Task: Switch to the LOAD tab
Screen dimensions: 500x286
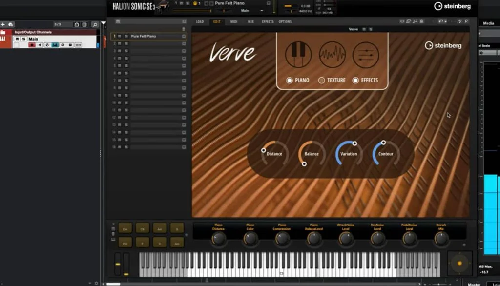Action: coord(200,21)
